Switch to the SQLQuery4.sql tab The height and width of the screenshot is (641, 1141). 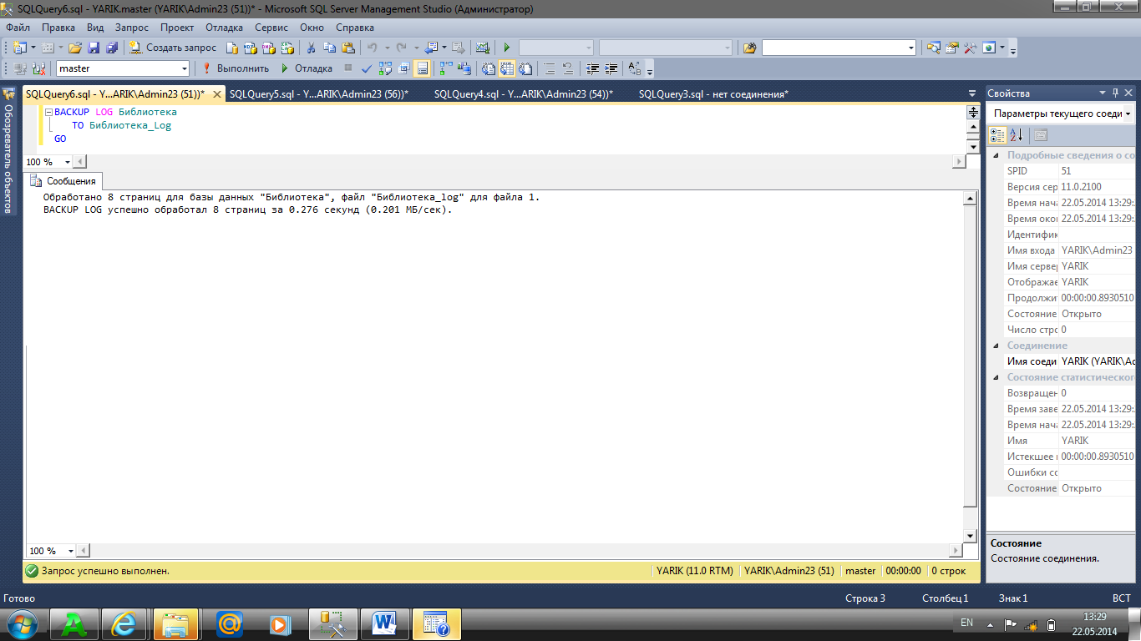[524, 94]
